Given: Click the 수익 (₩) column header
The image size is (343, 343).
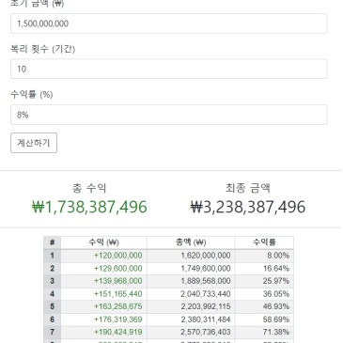Looking at the screenshot, I should (x=103, y=242).
